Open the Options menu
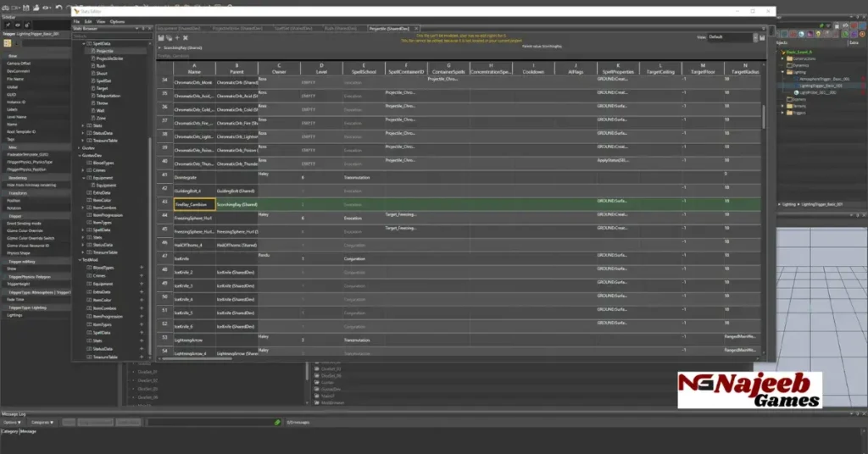 (x=117, y=21)
